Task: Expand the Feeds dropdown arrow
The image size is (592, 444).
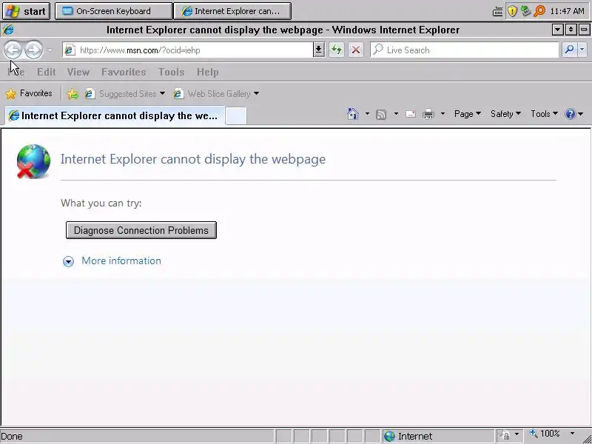Action: coord(396,114)
